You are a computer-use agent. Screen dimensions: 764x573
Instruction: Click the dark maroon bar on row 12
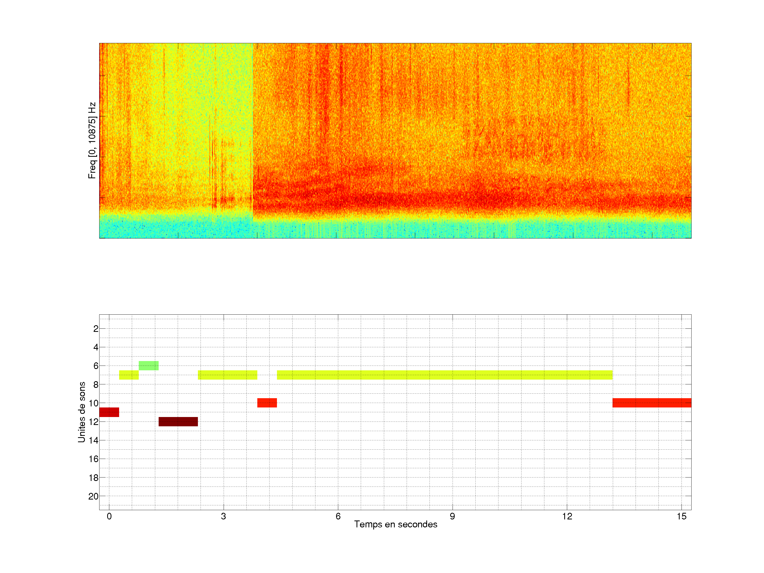click(178, 421)
